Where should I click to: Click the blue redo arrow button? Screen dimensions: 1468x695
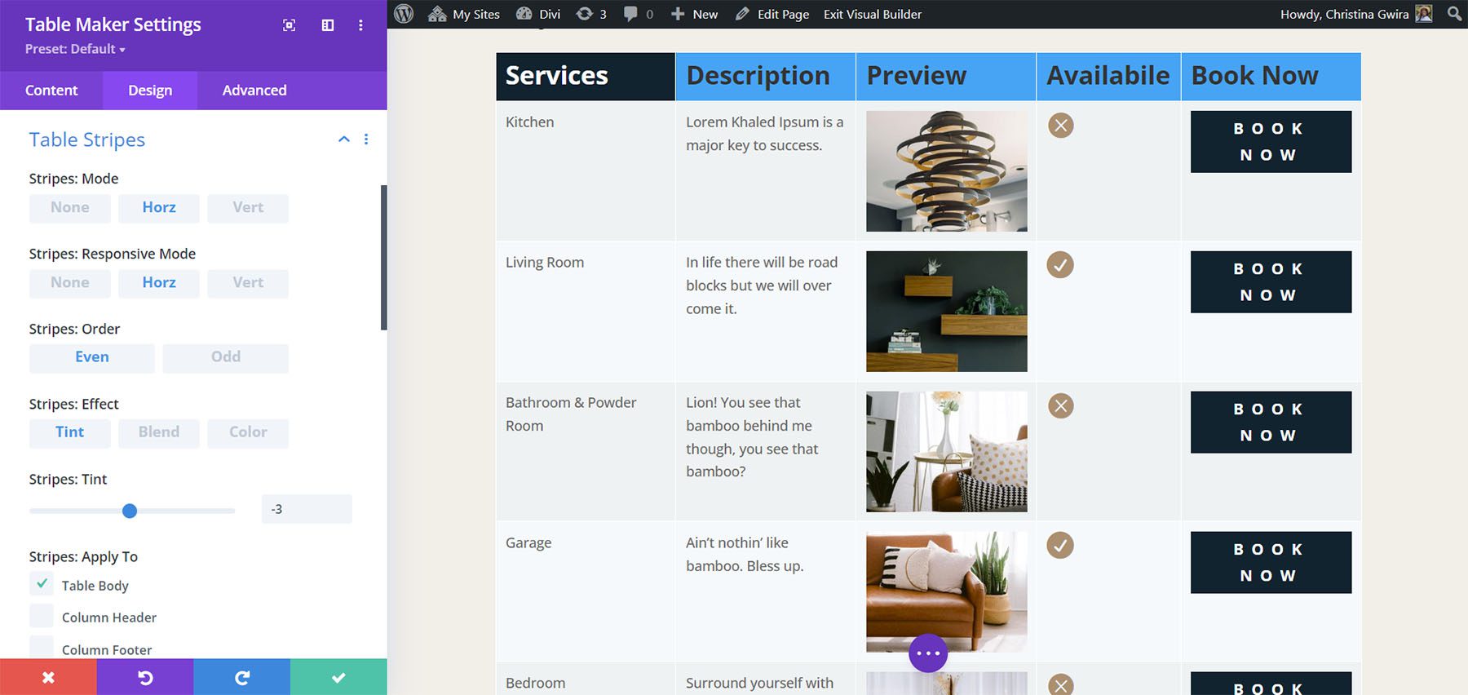241,677
